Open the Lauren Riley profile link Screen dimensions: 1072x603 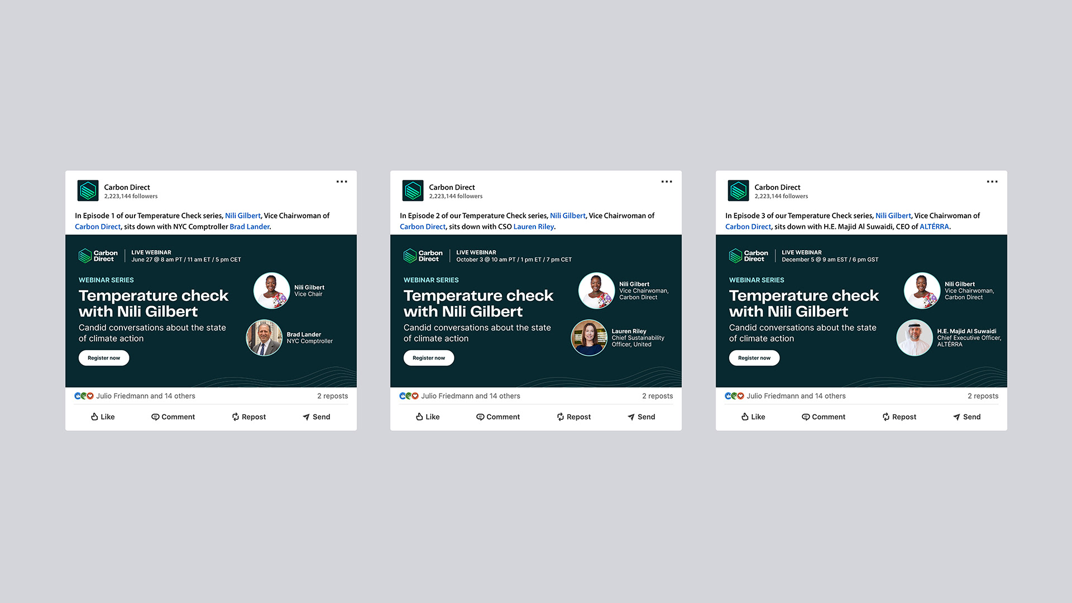point(534,227)
